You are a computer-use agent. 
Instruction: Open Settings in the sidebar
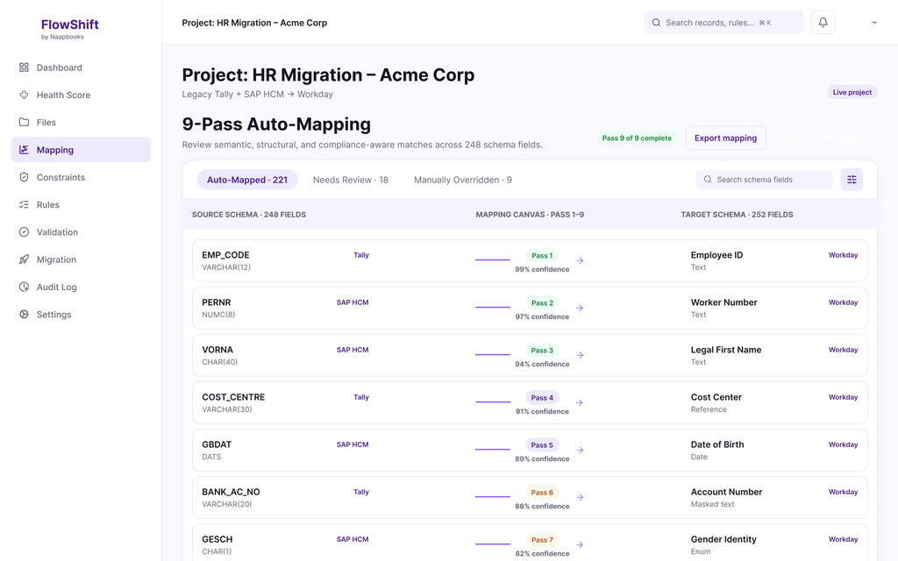coord(81,315)
